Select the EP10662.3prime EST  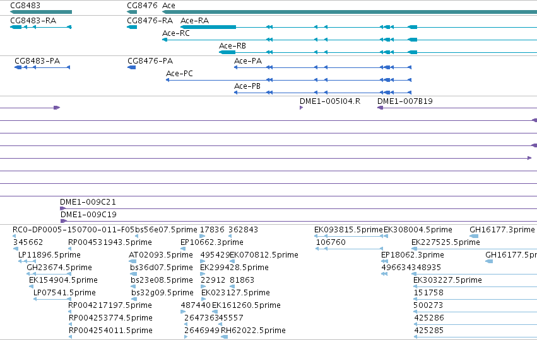tap(183, 249)
